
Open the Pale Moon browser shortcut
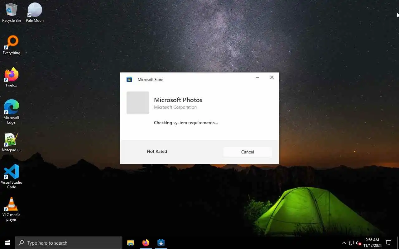[35, 13]
